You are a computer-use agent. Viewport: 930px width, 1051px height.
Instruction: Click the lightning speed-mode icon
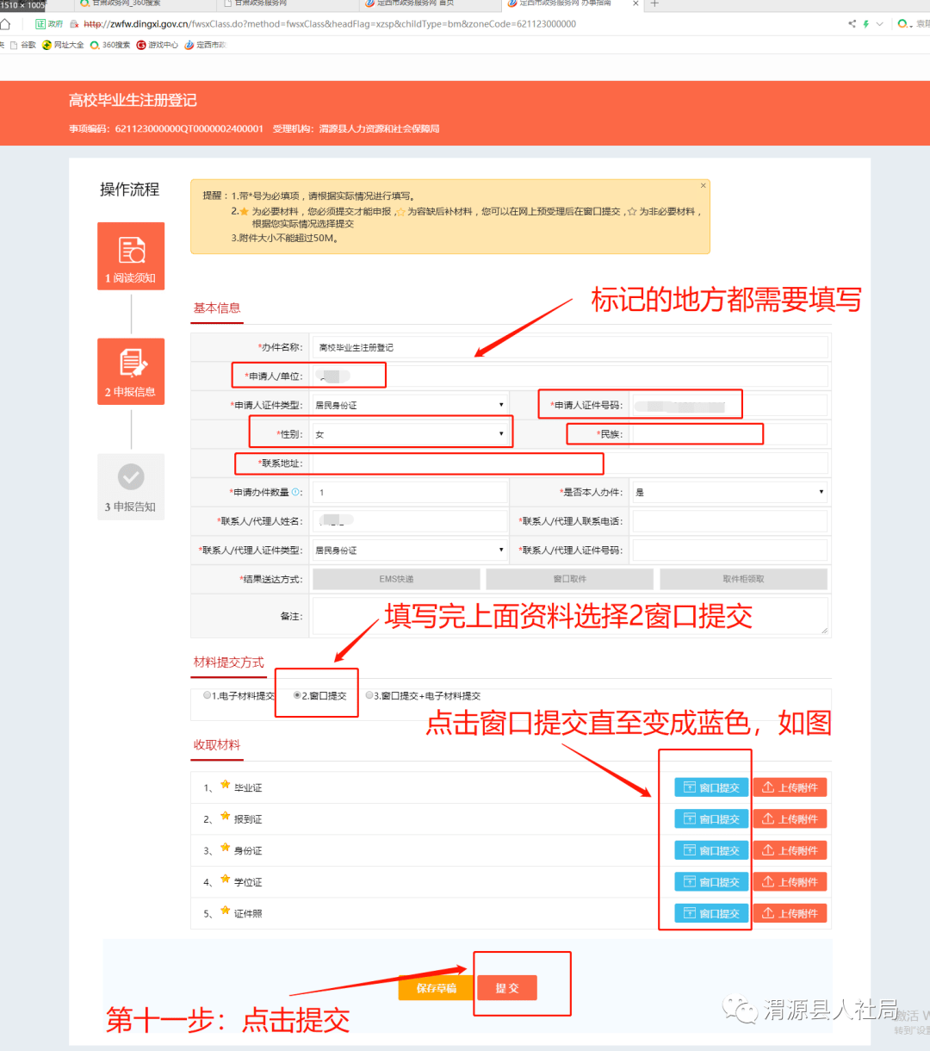(866, 24)
